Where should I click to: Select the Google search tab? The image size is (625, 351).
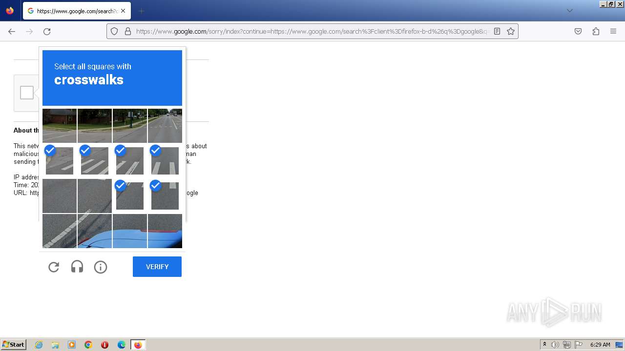click(x=77, y=11)
